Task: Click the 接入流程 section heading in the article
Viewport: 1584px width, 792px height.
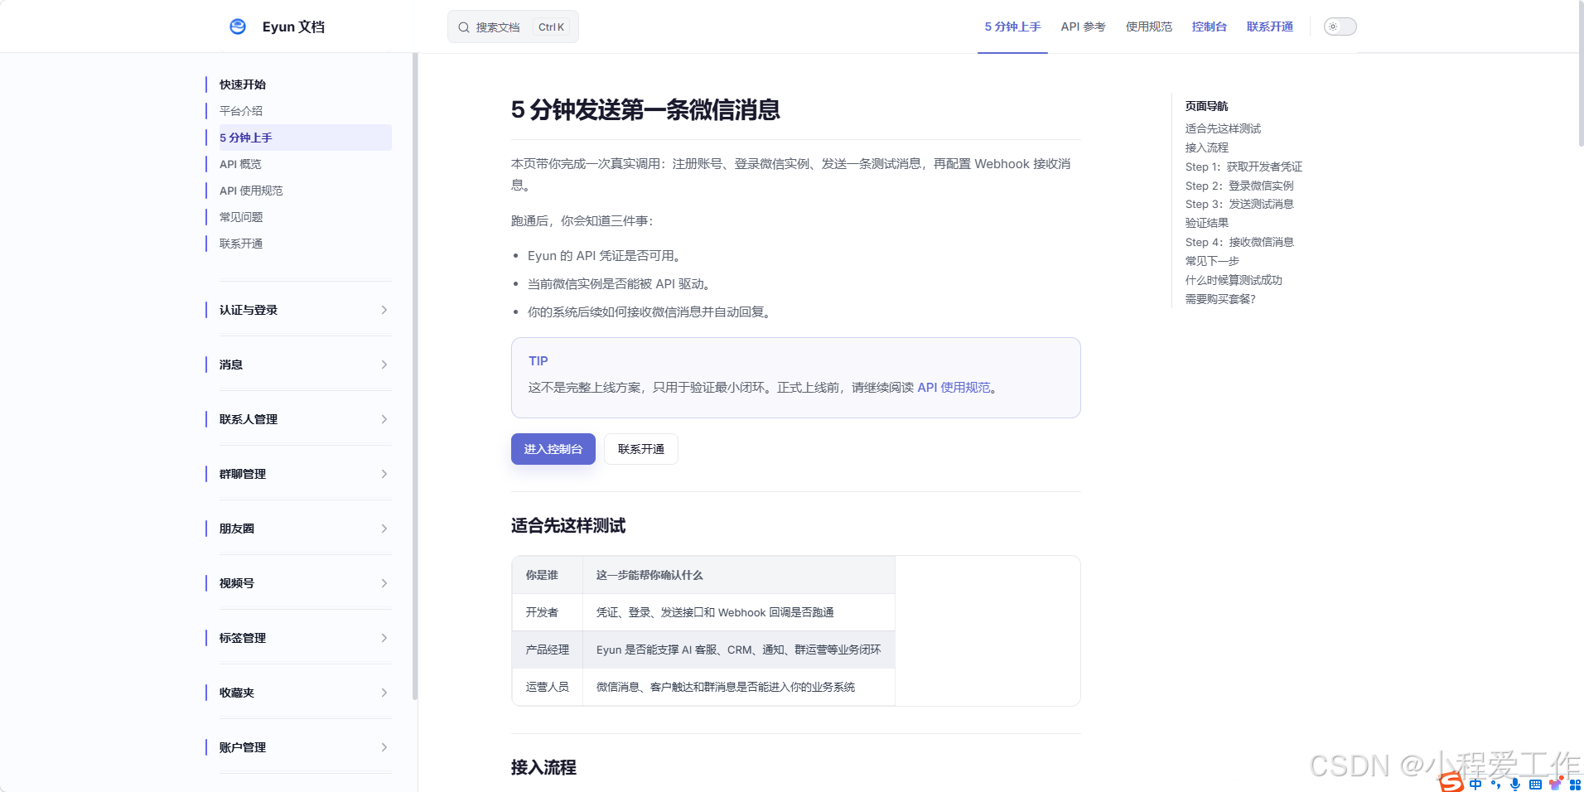Action: pyautogui.click(x=543, y=768)
